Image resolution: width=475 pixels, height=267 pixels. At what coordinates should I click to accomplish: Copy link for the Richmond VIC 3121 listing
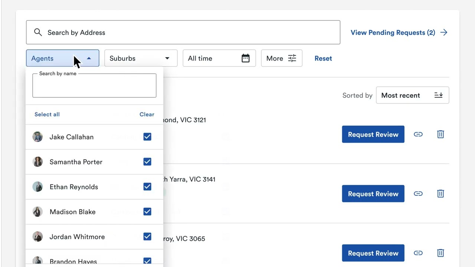click(x=418, y=134)
